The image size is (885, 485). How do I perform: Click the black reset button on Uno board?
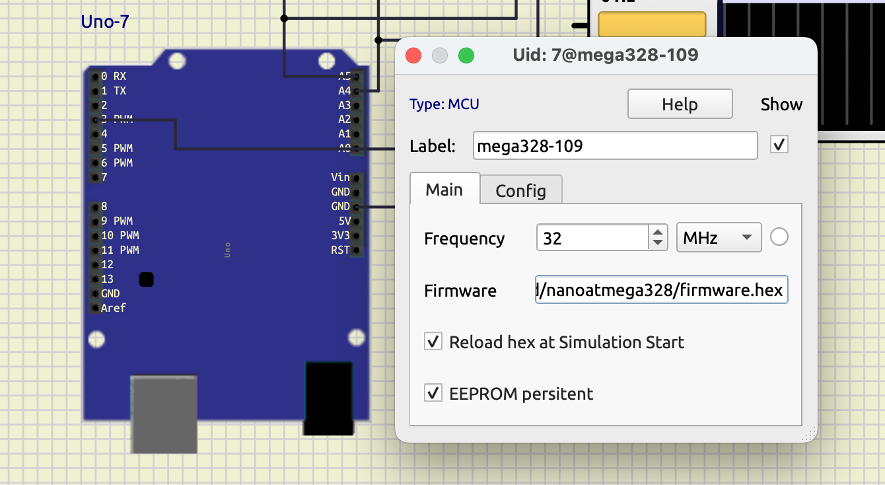tap(147, 280)
